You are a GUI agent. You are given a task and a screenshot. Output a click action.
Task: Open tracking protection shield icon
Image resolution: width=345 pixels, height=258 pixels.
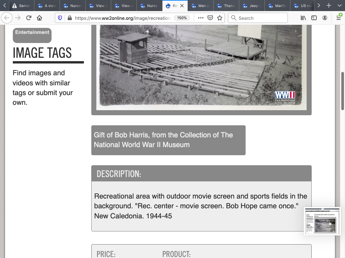pyautogui.click(x=60, y=18)
